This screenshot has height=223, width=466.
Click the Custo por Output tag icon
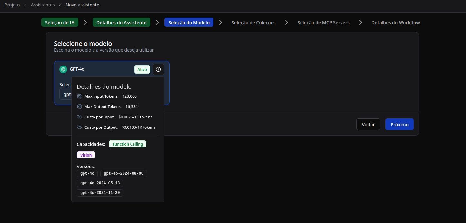pyautogui.click(x=79, y=127)
